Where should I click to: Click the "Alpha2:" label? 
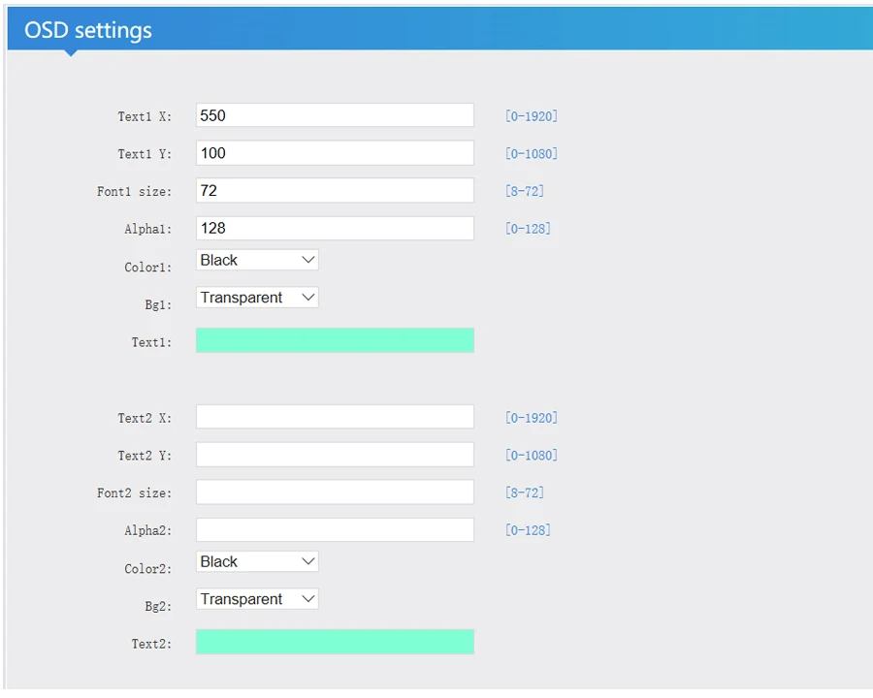[x=148, y=530]
